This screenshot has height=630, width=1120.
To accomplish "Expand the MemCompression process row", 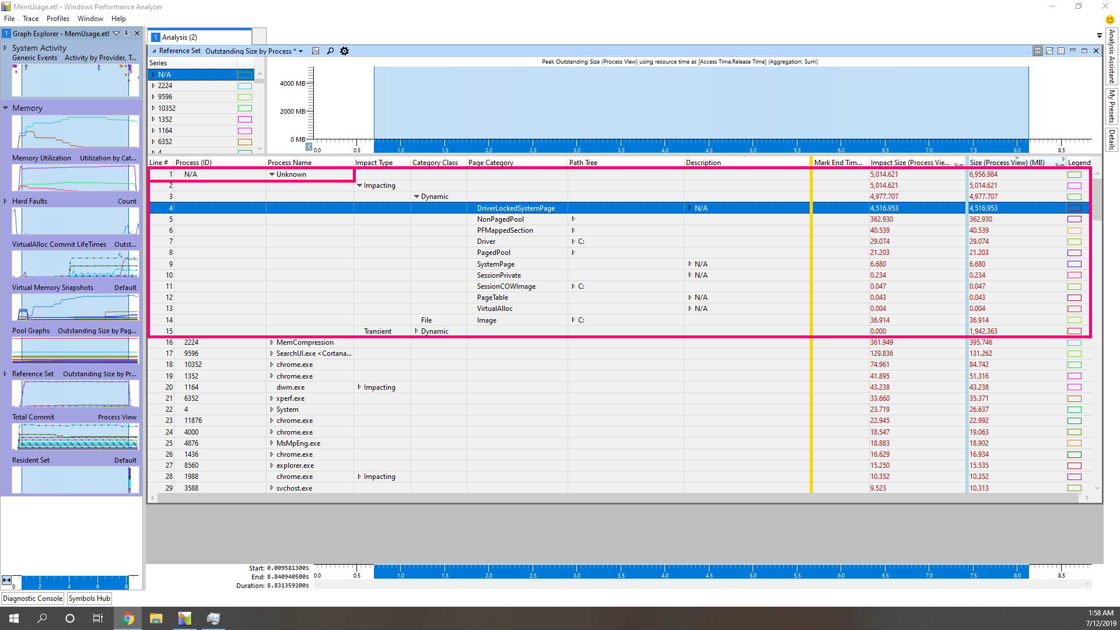I will point(271,342).
